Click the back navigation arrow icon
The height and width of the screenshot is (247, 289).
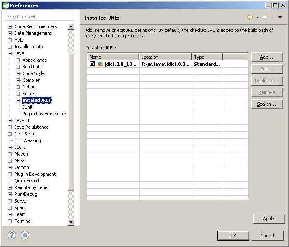coord(250,17)
